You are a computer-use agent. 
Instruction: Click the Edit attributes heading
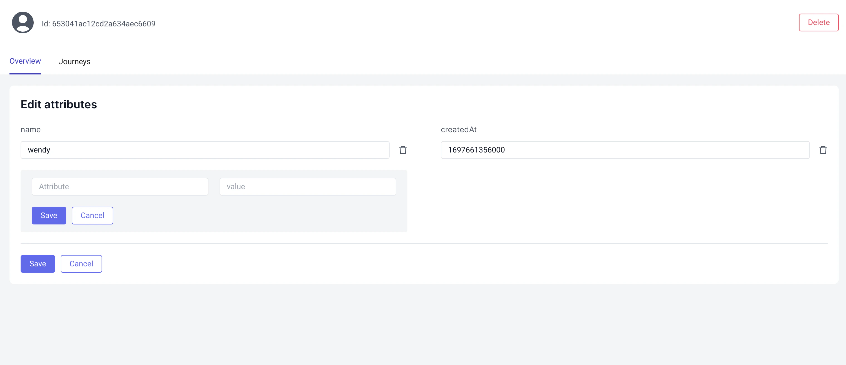point(59,104)
